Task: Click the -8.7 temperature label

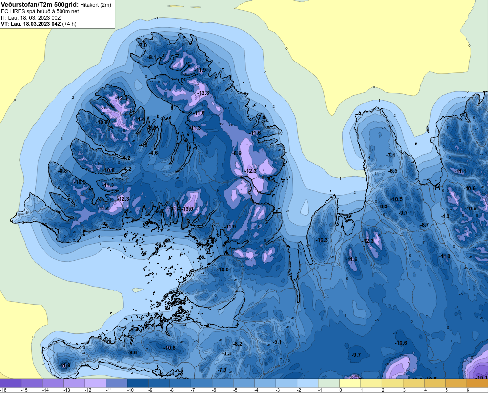Action: (425, 225)
